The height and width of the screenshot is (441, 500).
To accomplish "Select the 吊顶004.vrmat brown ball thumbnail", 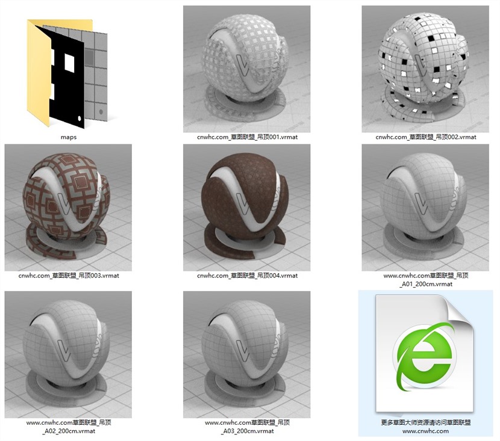I will tap(246, 208).
